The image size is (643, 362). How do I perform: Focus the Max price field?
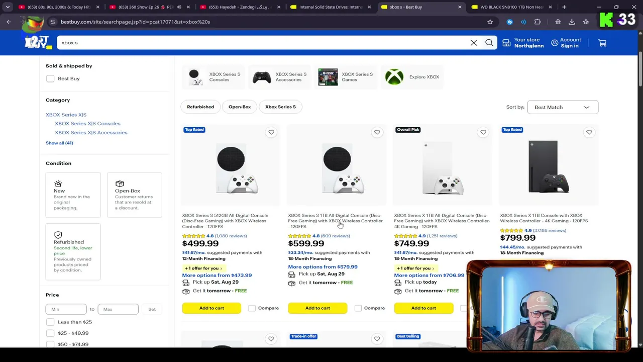pos(118,309)
